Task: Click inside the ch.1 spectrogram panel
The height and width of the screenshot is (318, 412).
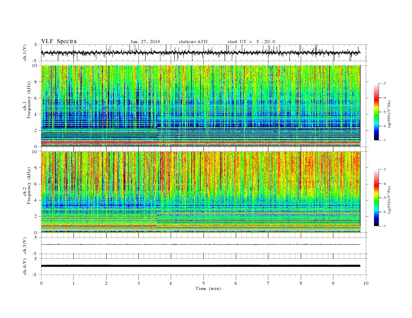Action: point(200,106)
